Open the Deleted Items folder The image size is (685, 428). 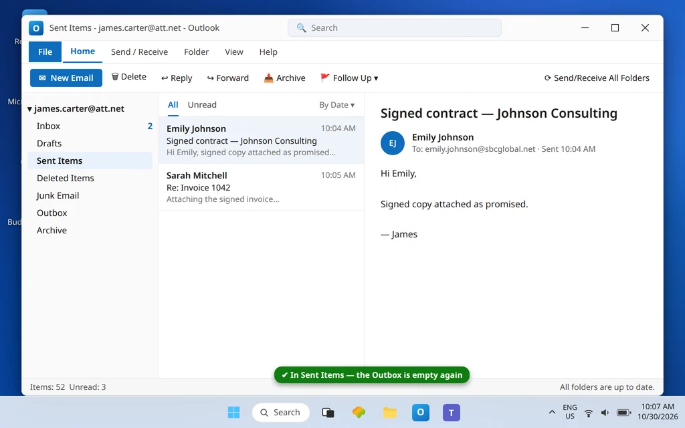point(90,178)
